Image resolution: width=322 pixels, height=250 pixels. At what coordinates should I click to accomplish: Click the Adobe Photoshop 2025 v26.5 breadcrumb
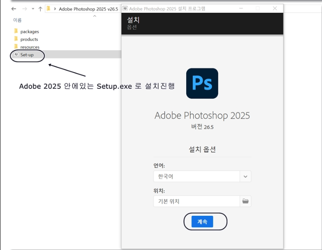[x=88, y=8]
